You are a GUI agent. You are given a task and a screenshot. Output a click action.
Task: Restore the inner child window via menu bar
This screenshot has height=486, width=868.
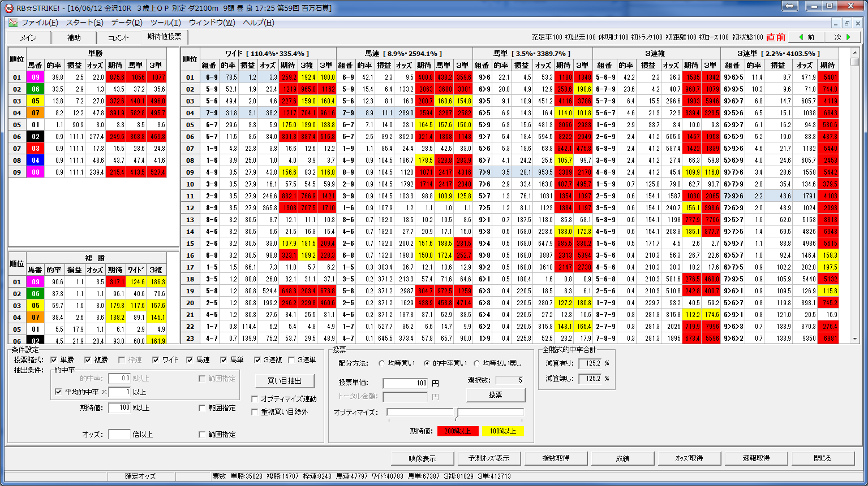pyautogui.click(x=847, y=23)
